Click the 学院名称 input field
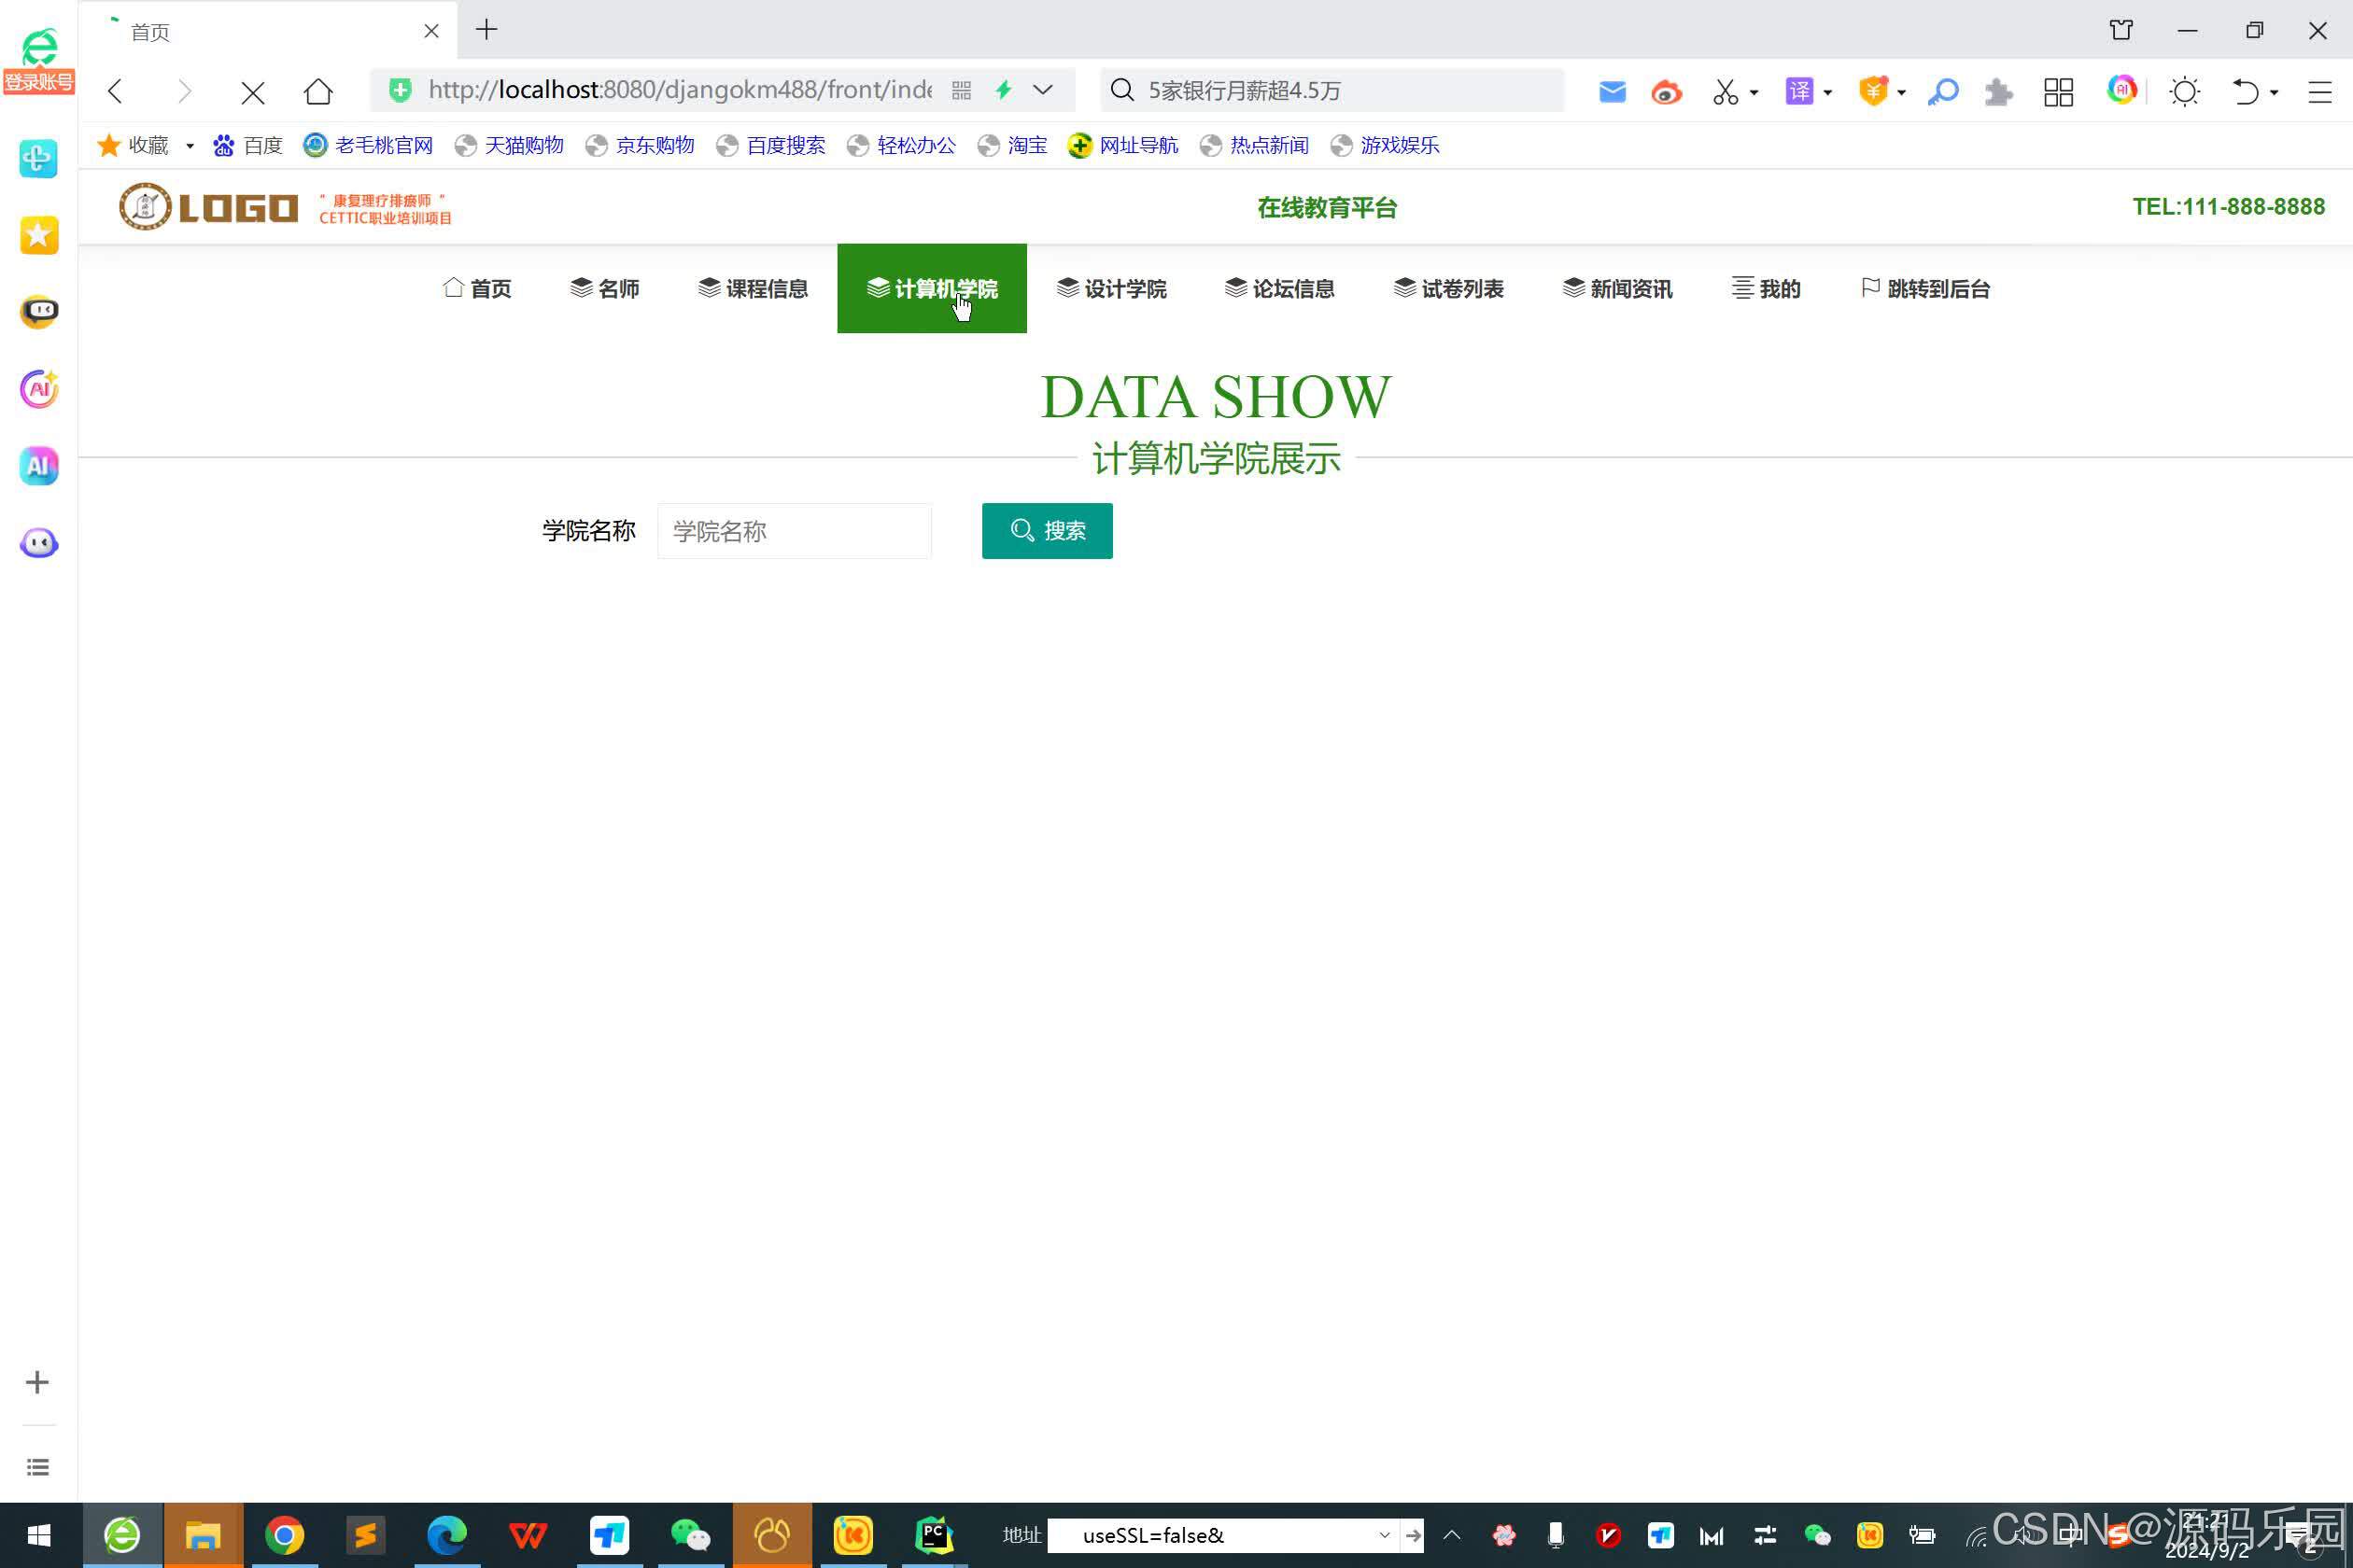Image resolution: width=2353 pixels, height=1568 pixels. tap(794, 531)
